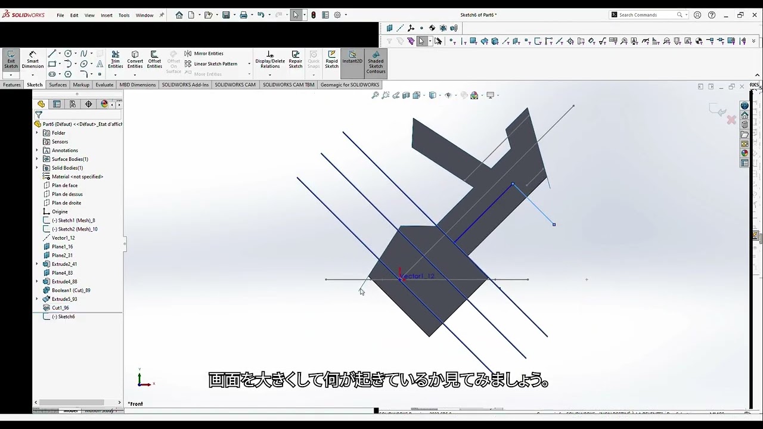Open Display/Delete Relations tool

point(270,60)
